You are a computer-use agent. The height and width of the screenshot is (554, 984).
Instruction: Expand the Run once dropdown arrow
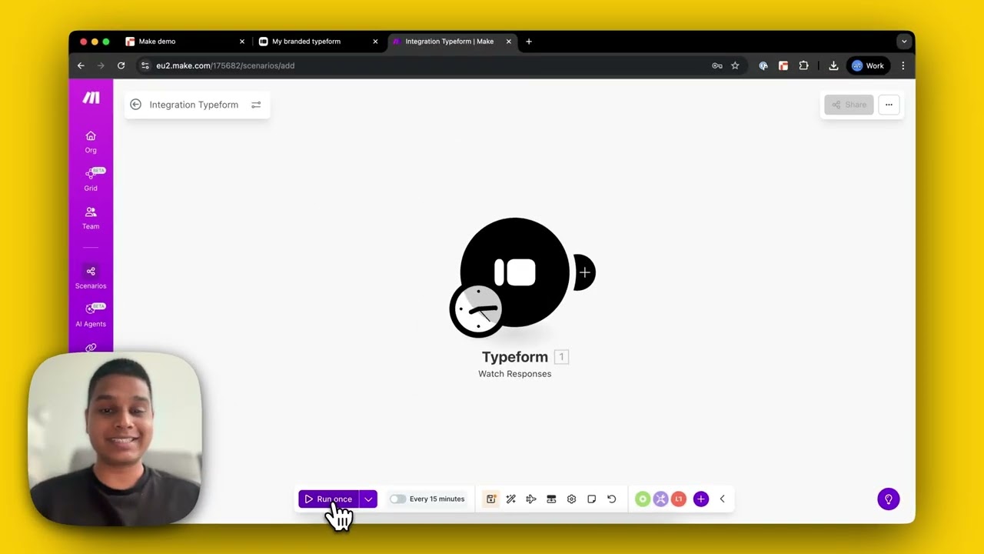click(367, 499)
